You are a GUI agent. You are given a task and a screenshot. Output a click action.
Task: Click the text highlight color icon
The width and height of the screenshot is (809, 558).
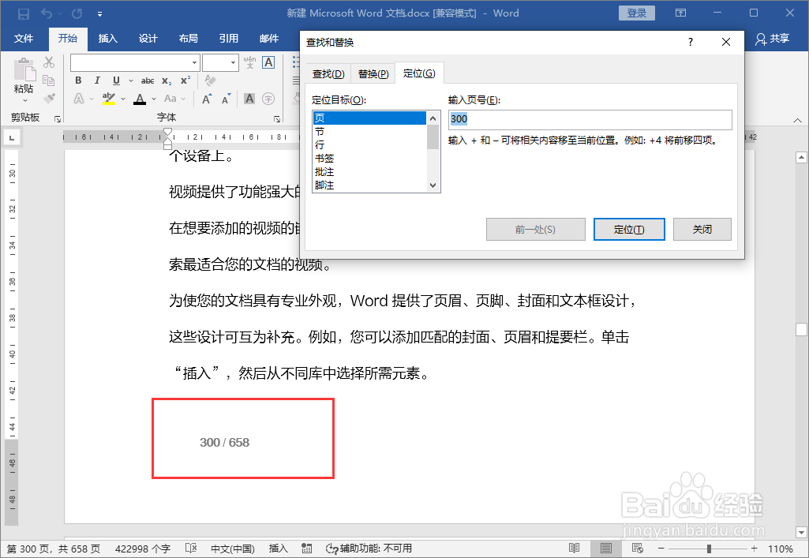pos(108,99)
